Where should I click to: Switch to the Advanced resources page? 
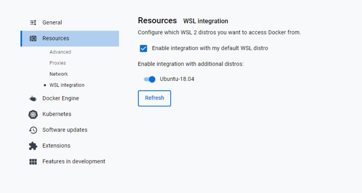pyautogui.click(x=60, y=52)
